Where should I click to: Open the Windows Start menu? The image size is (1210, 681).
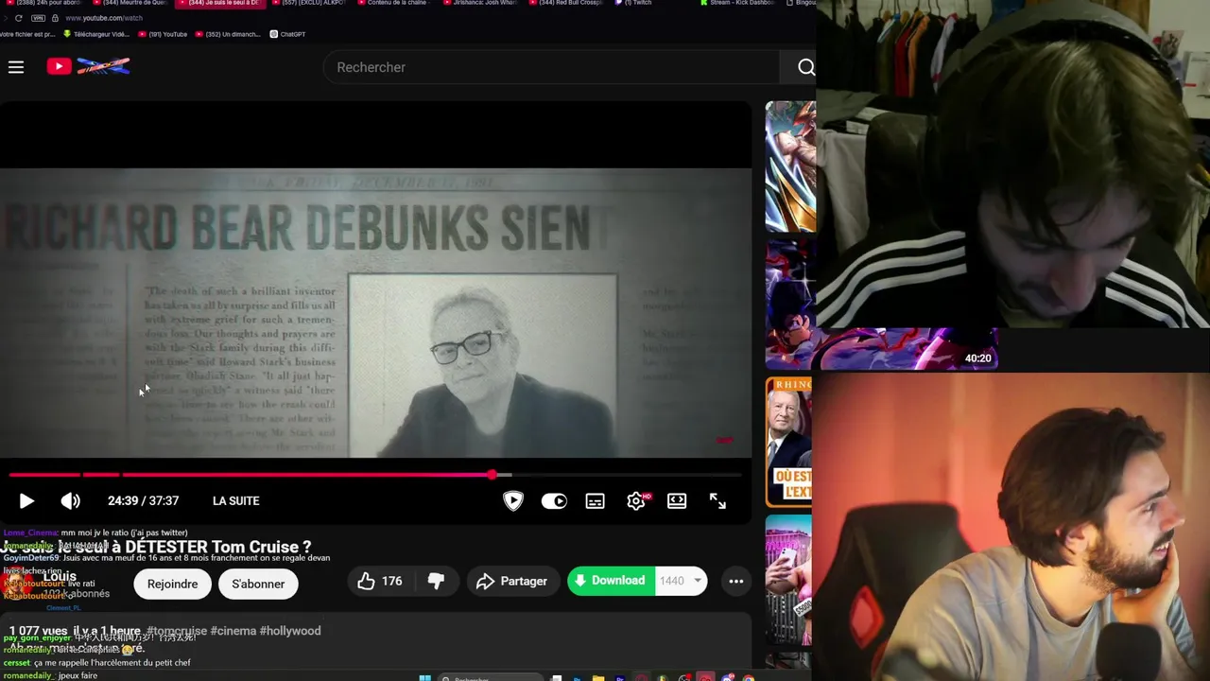click(x=424, y=678)
